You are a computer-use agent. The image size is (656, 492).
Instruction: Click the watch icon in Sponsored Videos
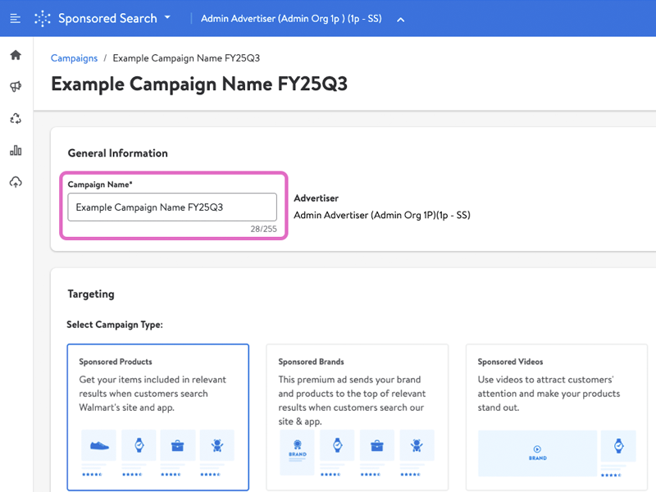[x=618, y=445]
